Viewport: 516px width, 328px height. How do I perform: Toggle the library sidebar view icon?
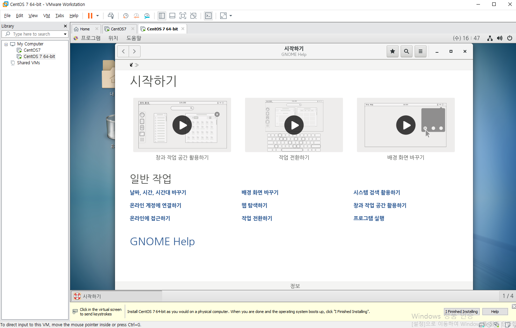click(x=162, y=16)
